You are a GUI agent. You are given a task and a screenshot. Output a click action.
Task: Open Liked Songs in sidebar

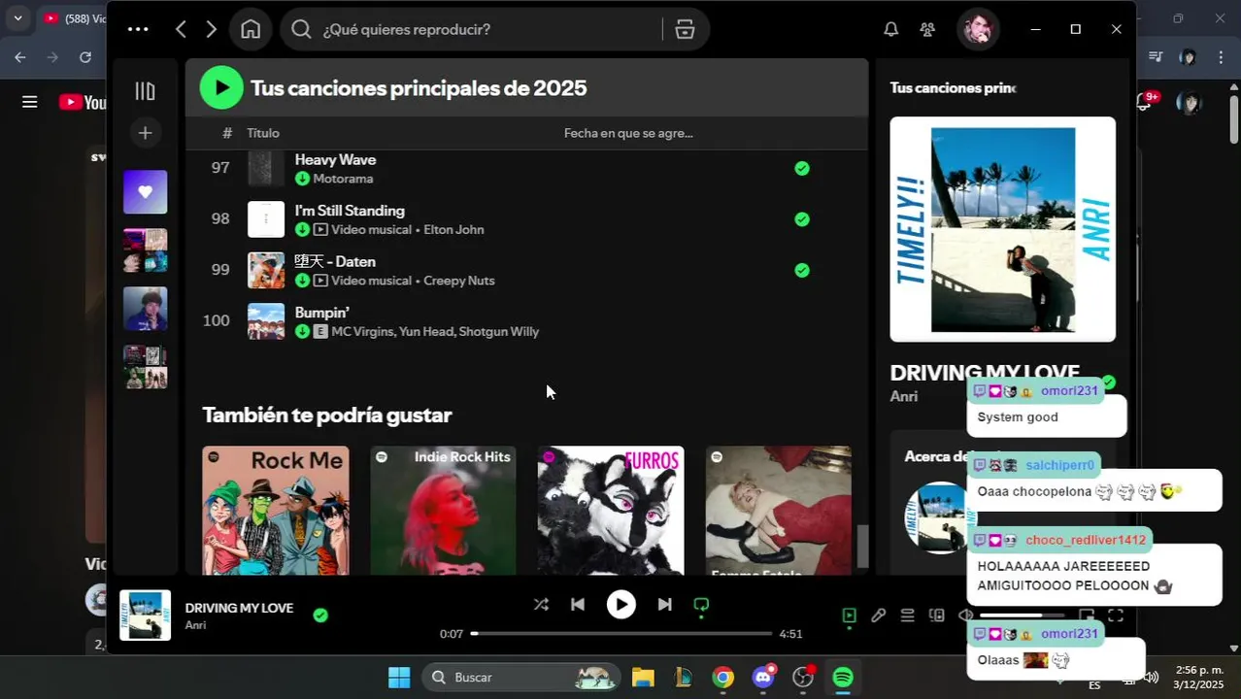coord(145,192)
